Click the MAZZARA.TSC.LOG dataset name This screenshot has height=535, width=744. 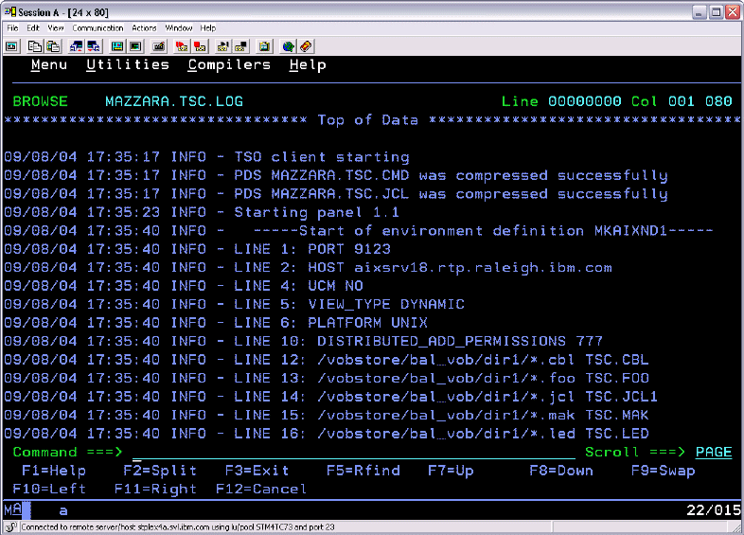(x=173, y=101)
